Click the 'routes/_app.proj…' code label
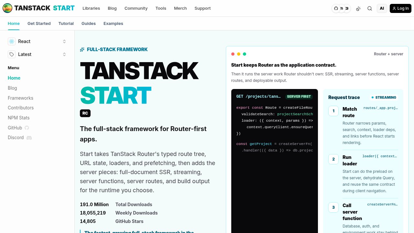The height and width of the screenshot is (233, 414). point(380,108)
